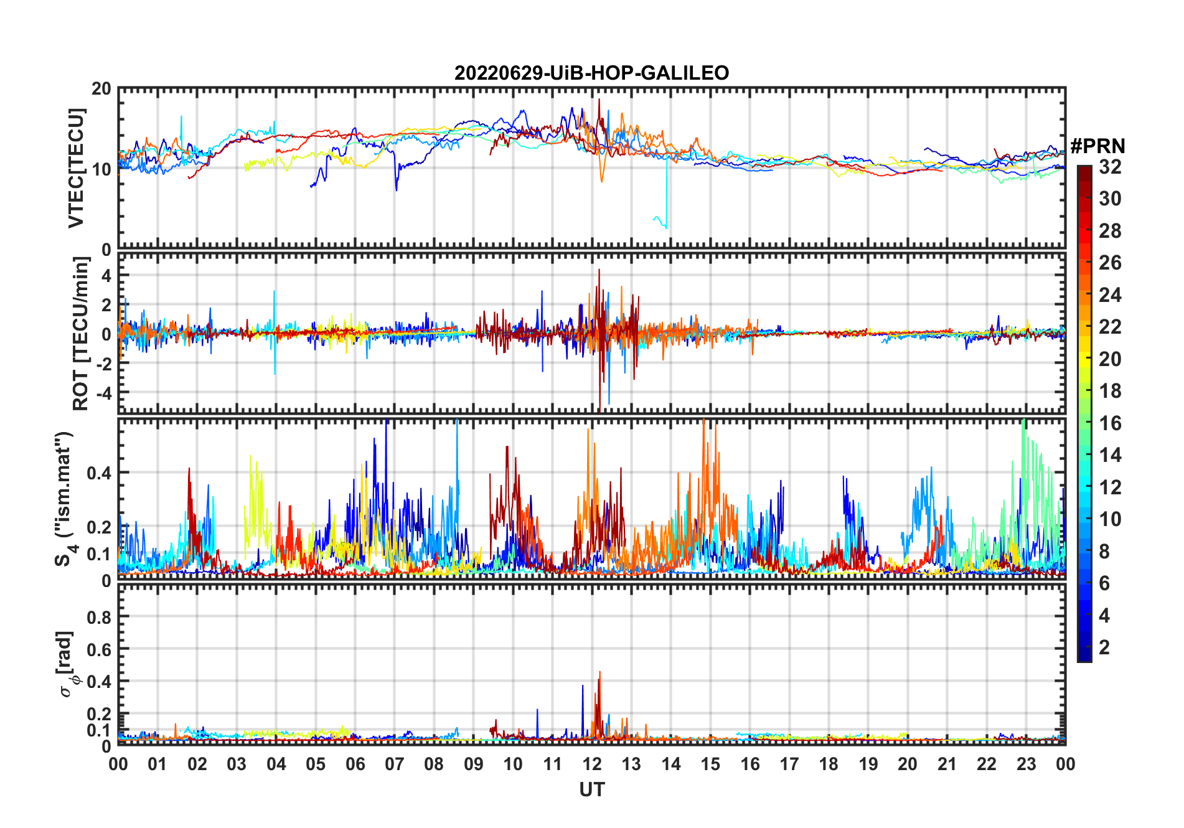Click the UT x-axis label
Screen dimensions: 1184x828
pos(591,789)
